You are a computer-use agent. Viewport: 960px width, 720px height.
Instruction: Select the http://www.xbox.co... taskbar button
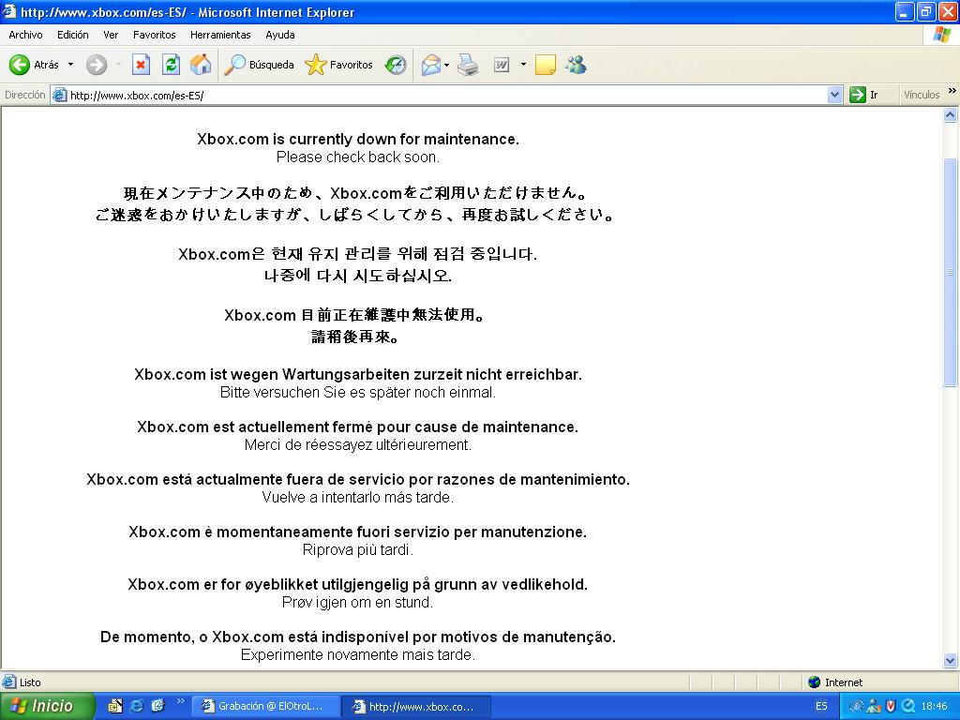[416, 707]
